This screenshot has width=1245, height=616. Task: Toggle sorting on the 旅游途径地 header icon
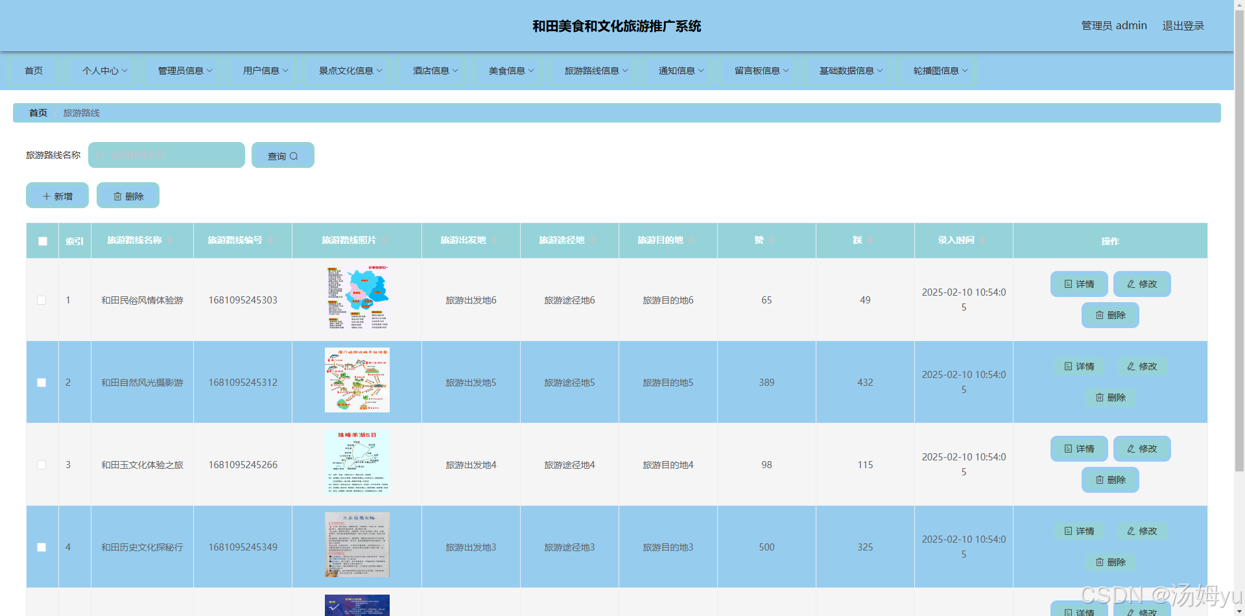tap(593, 241)
